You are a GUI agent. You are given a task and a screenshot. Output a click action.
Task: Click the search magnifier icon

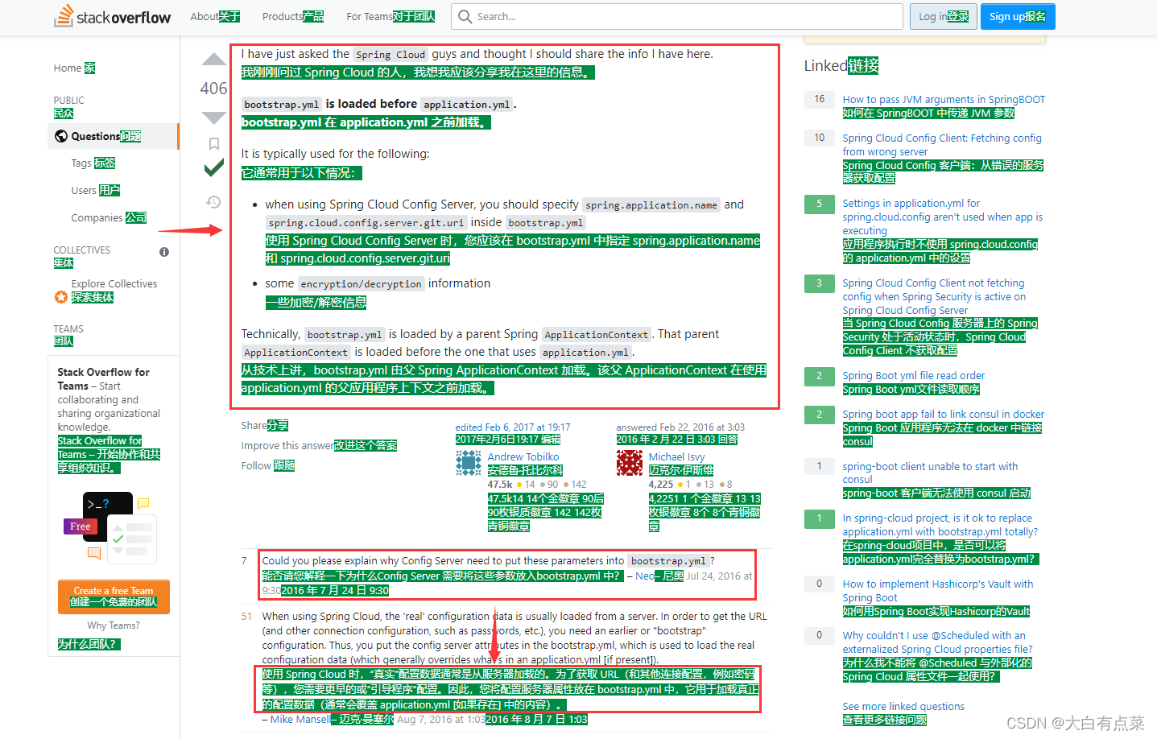click(x=465, y=16)
